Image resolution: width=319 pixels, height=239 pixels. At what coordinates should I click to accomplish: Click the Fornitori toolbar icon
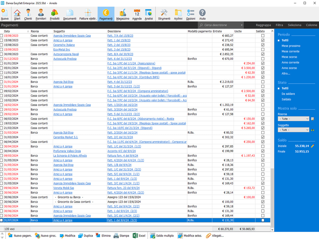(x=41, y=14)
